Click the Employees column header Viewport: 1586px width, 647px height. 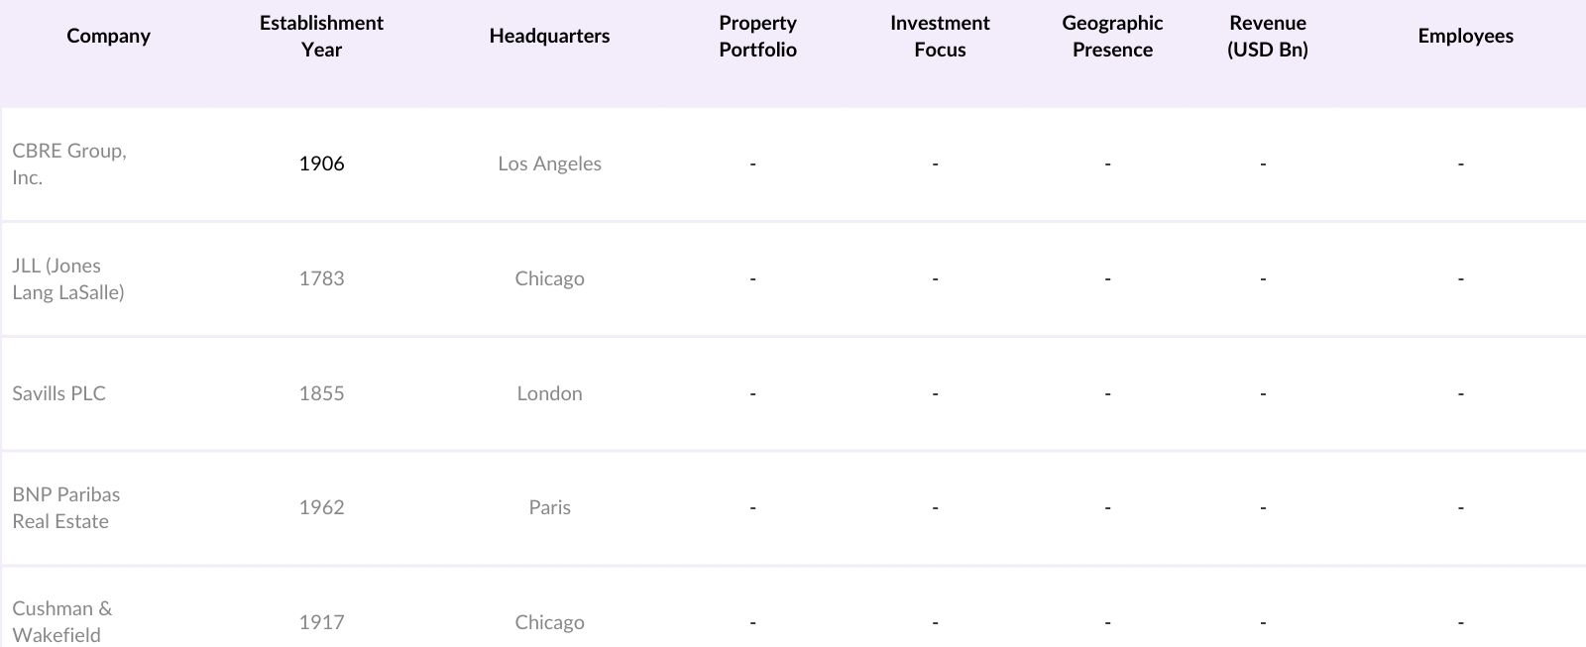tap(1465, 36)
